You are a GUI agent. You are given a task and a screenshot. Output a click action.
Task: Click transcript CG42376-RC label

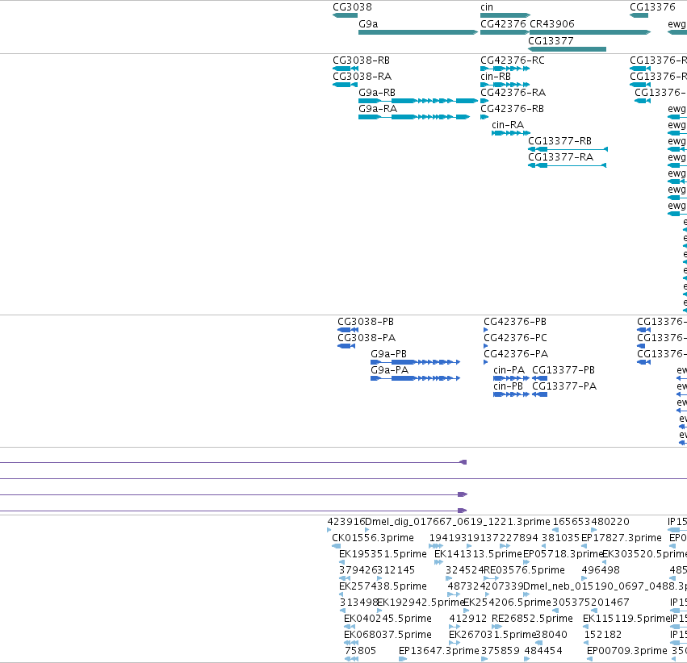pyautogui.click(x=512, y=60)
